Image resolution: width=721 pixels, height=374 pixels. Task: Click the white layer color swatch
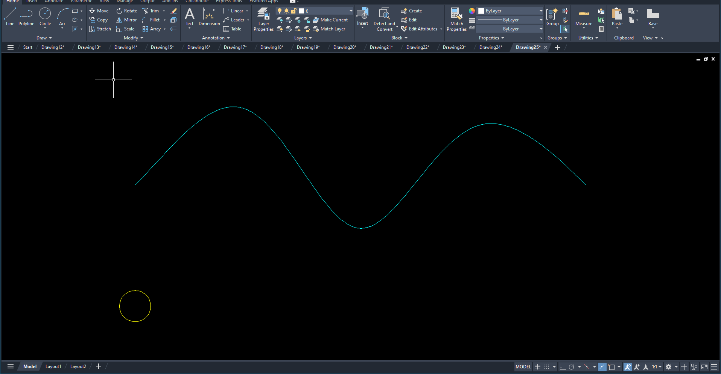pos(301,11)
